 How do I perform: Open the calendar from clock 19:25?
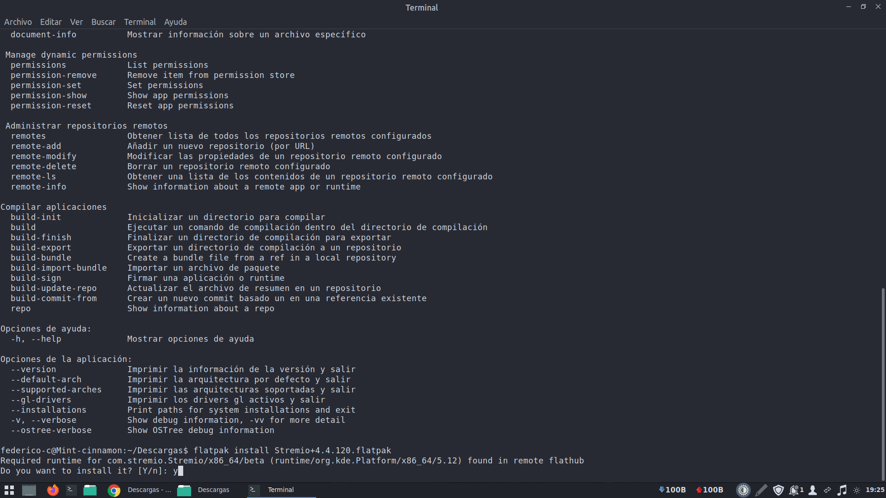(875, 490)
